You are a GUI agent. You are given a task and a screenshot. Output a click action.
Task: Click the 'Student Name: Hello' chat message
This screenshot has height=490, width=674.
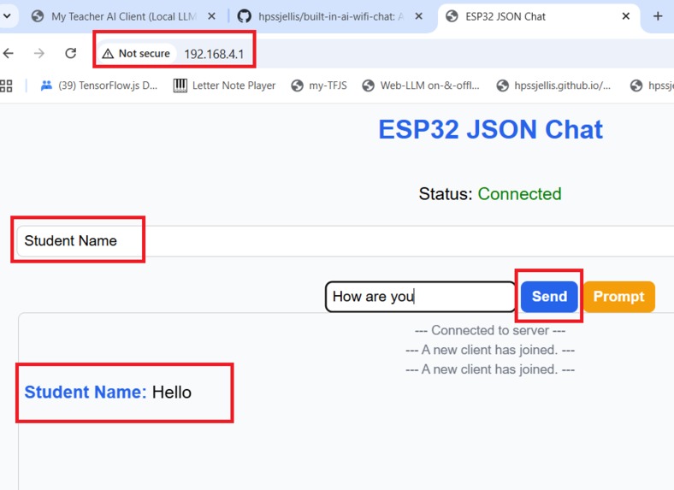tap(108, 392)
